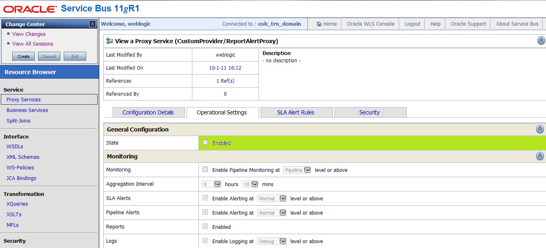This screenshot has width=546, height=248.
Task: Open Pipeline Alerts Normal level dropdown
Action: click(x=272, y=213)
